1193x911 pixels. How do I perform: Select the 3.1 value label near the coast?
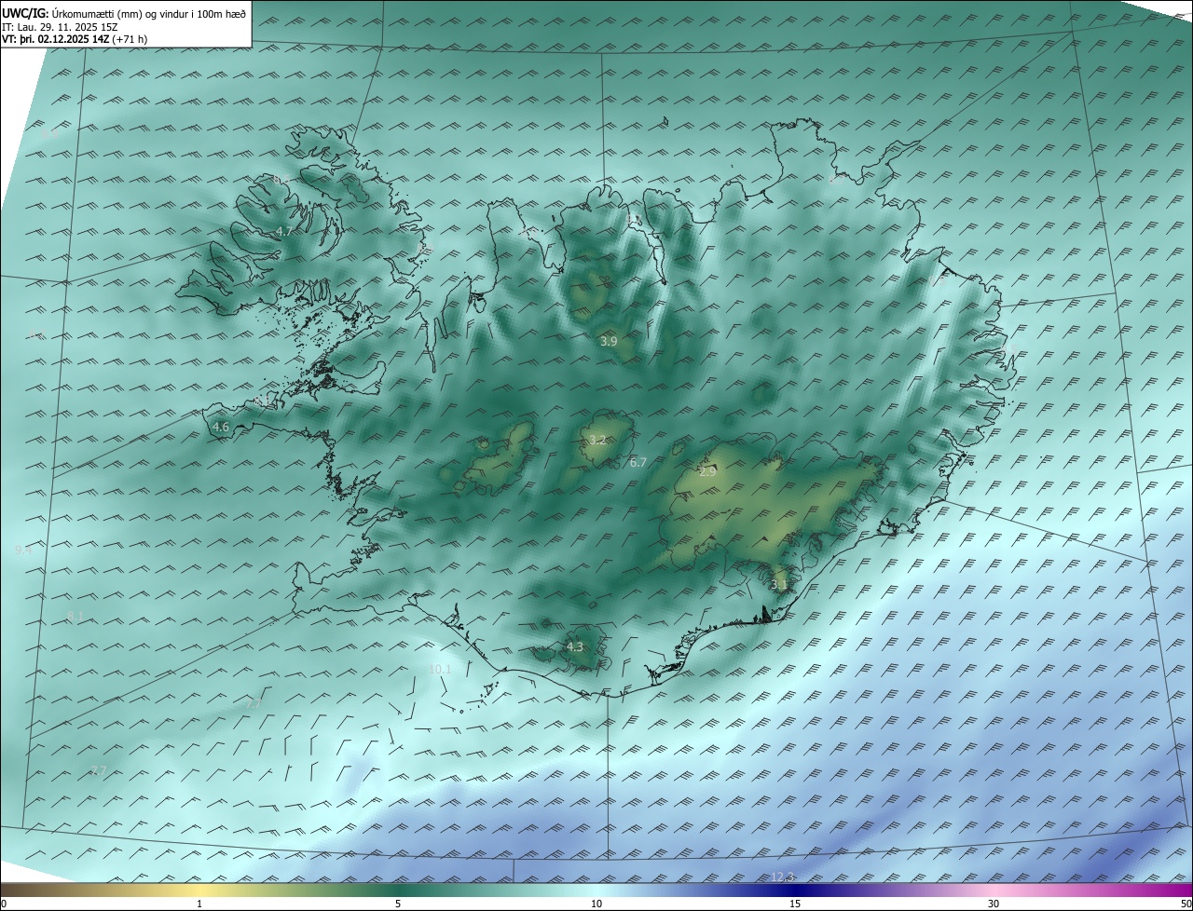pos(780,585)
